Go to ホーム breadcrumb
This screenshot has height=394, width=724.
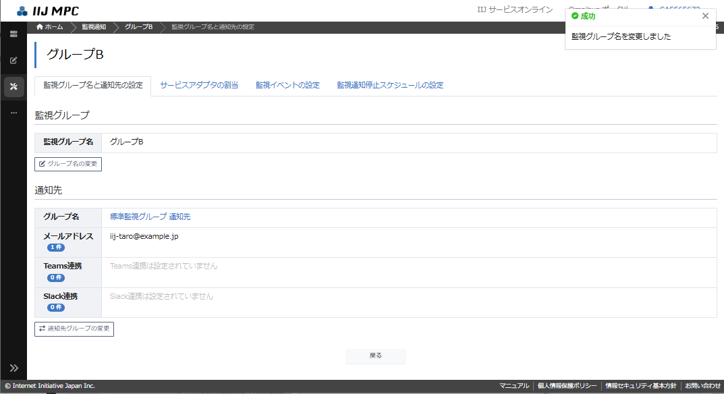49,27
